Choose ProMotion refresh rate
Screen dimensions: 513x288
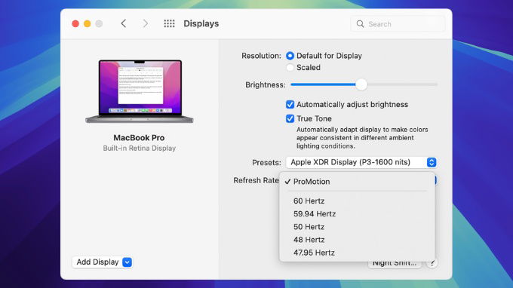tap(358, 182)
